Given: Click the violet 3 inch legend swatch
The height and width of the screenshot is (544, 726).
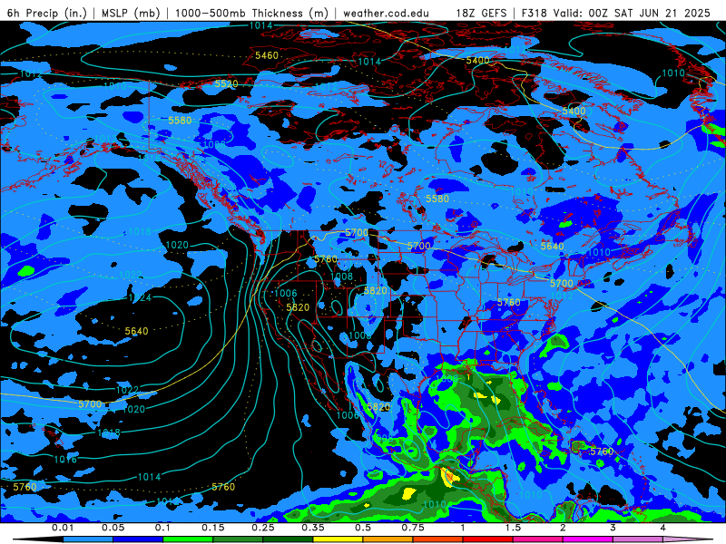Looking at the screenshot, I should click(x=638, y=539).
